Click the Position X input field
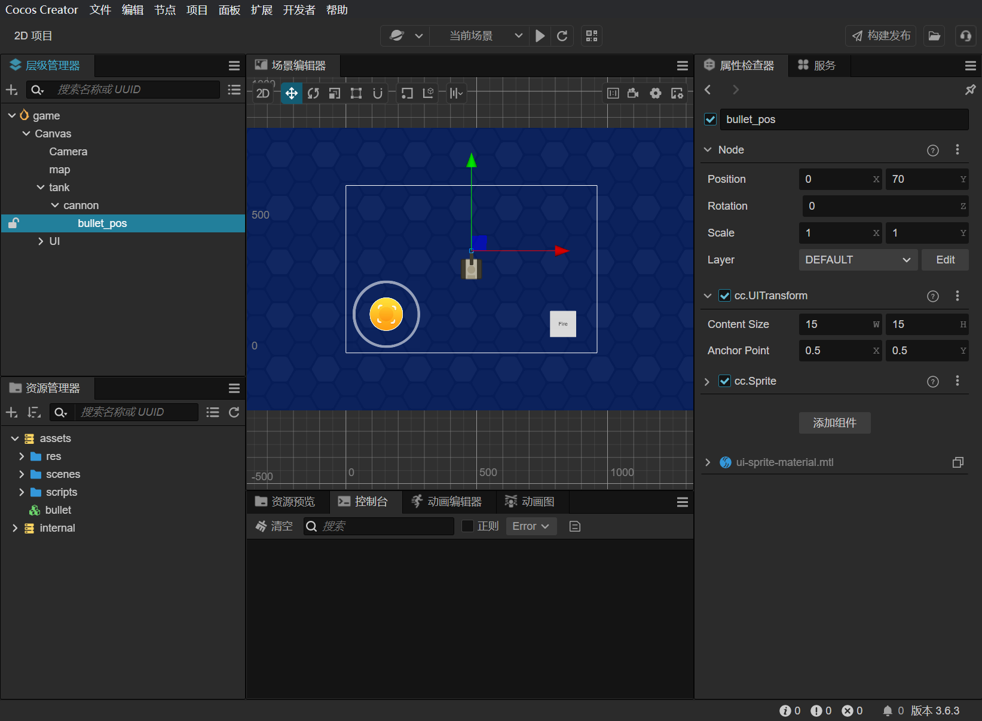 [837, 179]
